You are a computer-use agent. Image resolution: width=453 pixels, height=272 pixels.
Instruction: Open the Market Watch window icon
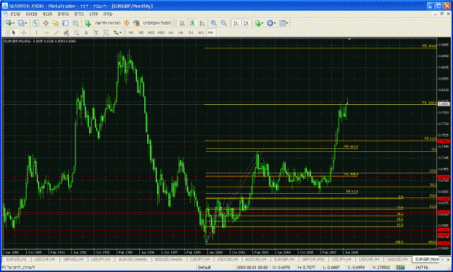click(x=36, y=23)
